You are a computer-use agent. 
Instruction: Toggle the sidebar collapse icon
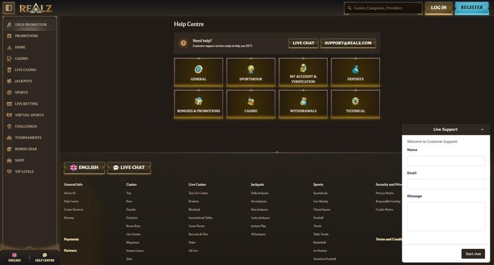tap(9, 8)
